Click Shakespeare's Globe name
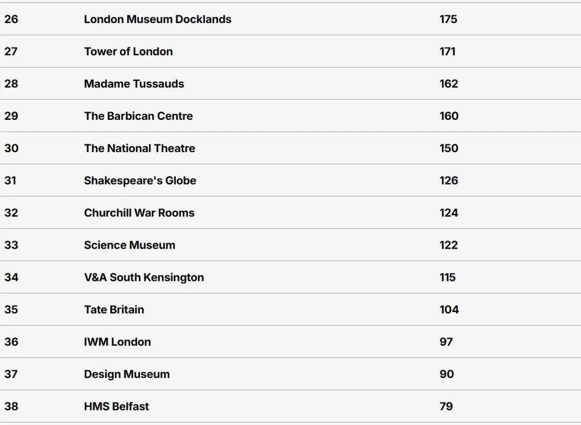 point(140,181)
